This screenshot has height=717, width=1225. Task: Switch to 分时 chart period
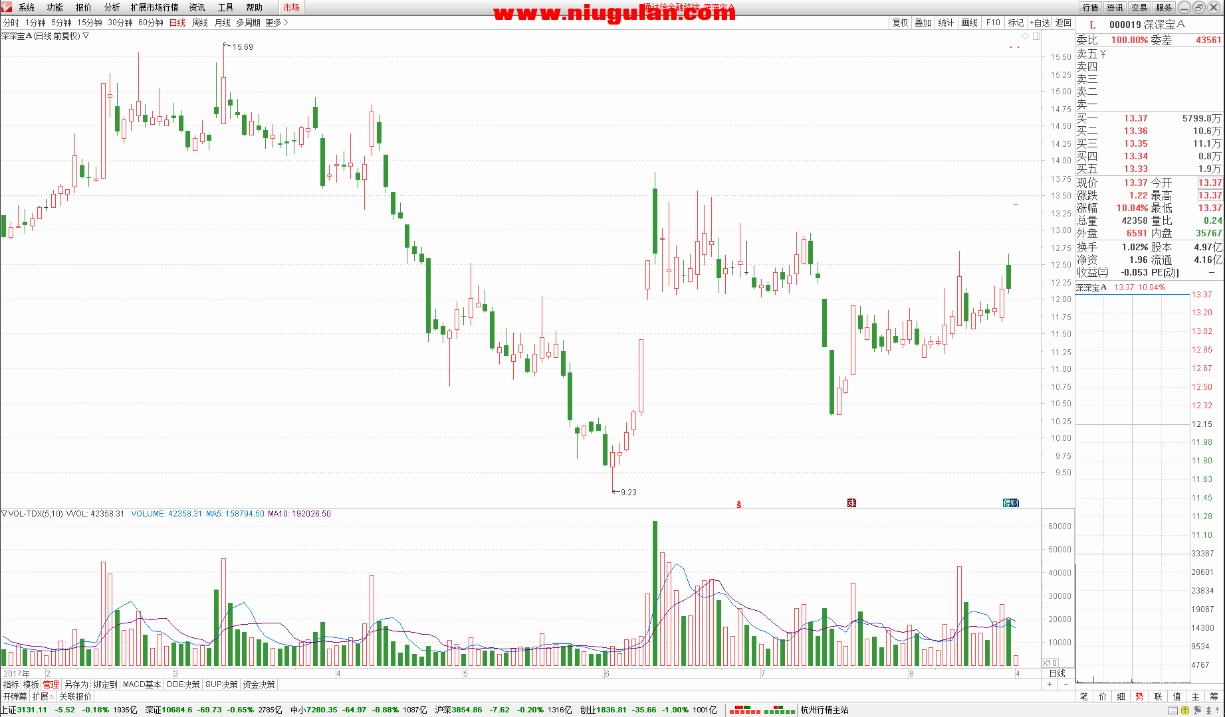(11, 23)
